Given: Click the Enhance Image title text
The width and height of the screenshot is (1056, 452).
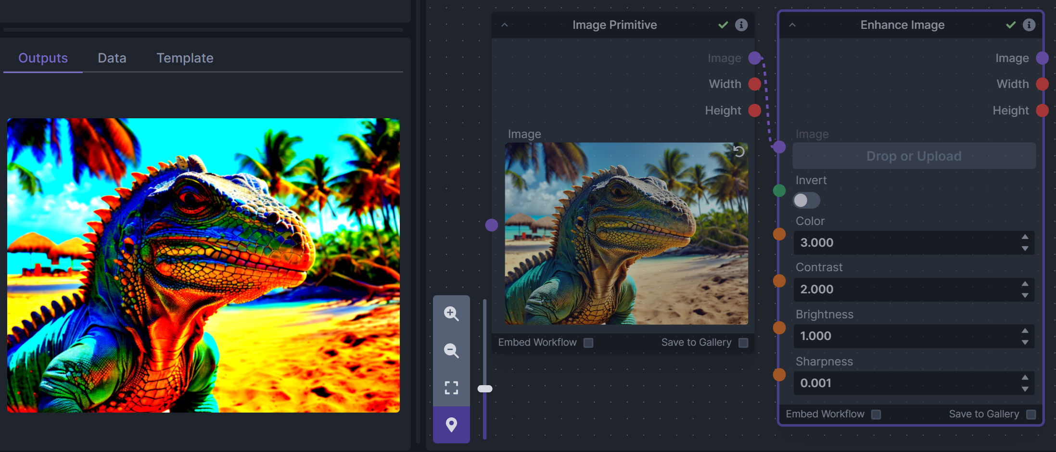Looking at the screenshot, I should pos(903,25).
